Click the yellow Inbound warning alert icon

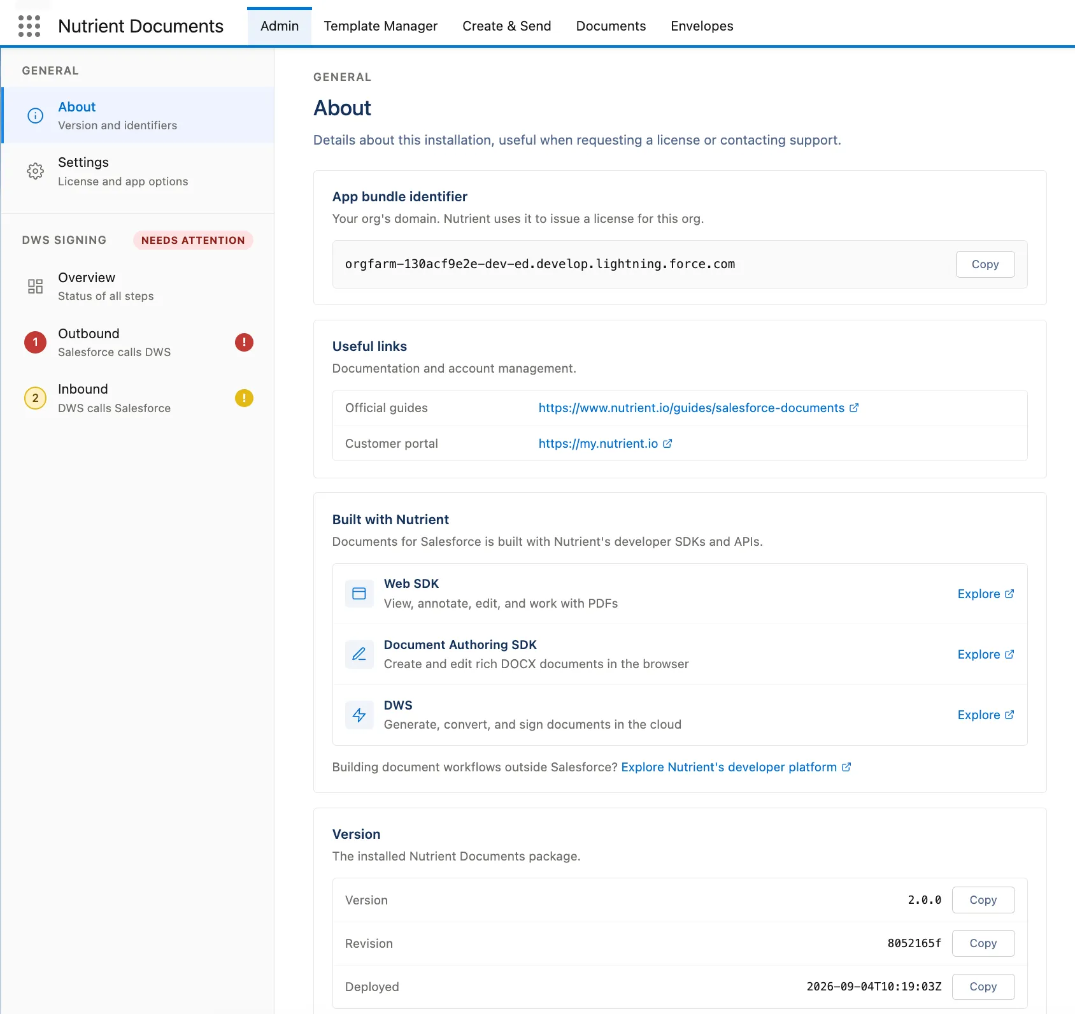(244, 398)
